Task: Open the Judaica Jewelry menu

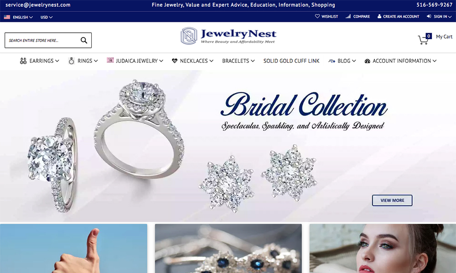Action: pyautogui.click(x=135, y=61)
